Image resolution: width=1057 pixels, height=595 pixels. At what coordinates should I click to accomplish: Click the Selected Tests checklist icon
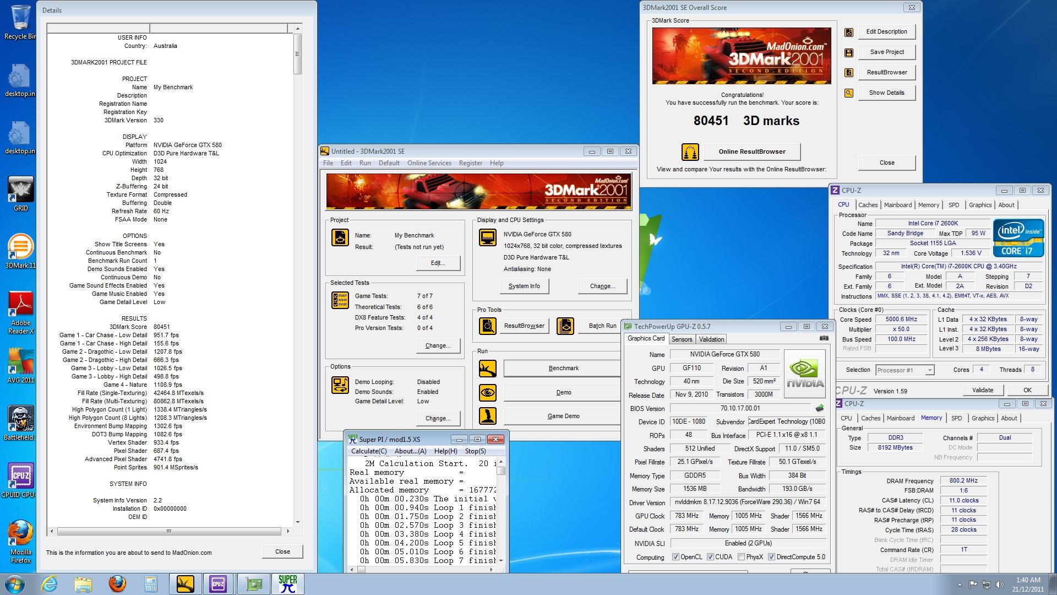click(x=340, y=300)
